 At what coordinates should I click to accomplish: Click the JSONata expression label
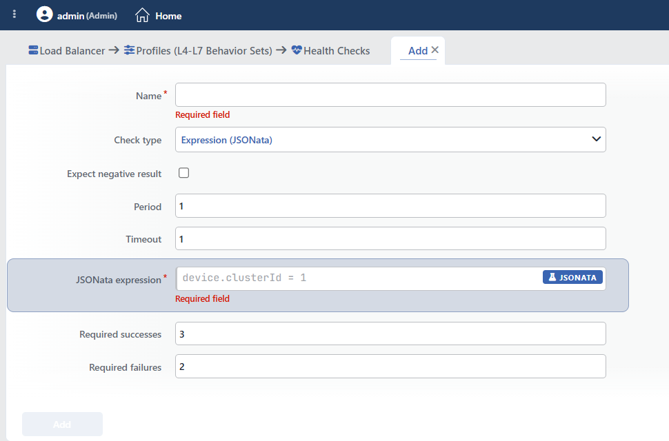[x=119, y=280]
